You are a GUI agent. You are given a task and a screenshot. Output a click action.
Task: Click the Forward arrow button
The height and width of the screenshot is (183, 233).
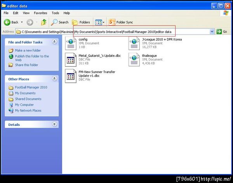pos(30,22)
